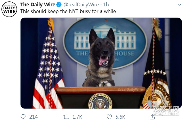Open the tweet via the 1h timestamp

pyautogui.click(x=106, y=5)
